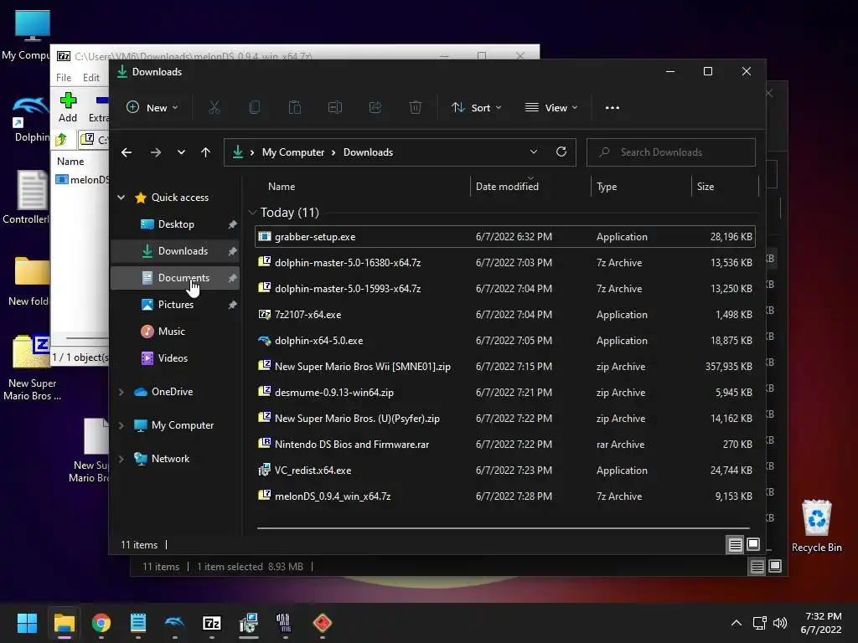This screenshot has width=858, height=643.
Task: Select Videos in the navigation pane
Action: click(174, 358)
